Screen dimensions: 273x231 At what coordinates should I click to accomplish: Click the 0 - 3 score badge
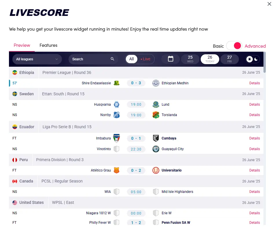tap(136, 83)
